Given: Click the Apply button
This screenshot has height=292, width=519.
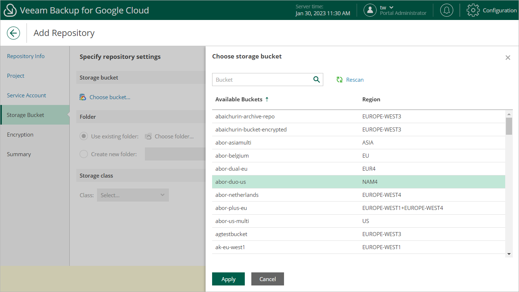Looking at the screenshot, I should 228,279.
